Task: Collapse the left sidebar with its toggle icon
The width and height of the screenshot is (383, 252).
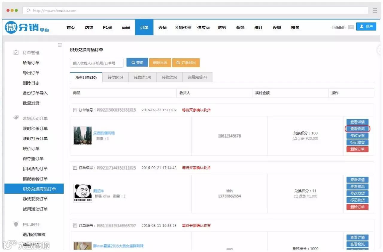Action: [60, 45]
